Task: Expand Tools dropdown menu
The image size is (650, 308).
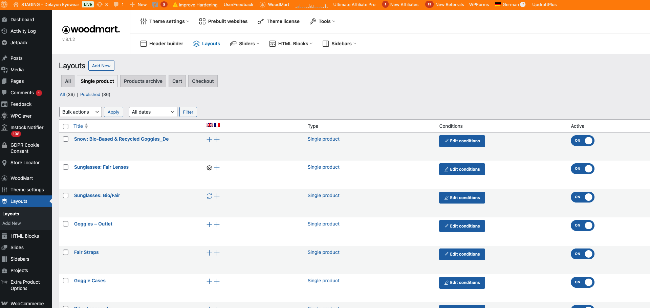Action: click(323, 21)
